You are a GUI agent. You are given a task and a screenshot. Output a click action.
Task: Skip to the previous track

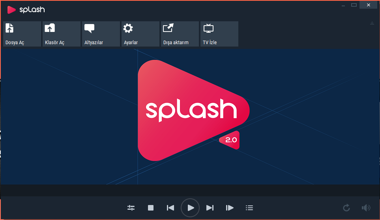click(x=170, y=208)
